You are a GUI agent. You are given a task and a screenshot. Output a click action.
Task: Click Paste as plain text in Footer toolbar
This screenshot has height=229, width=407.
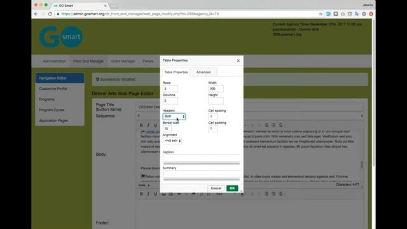click(x=273, y=194)
